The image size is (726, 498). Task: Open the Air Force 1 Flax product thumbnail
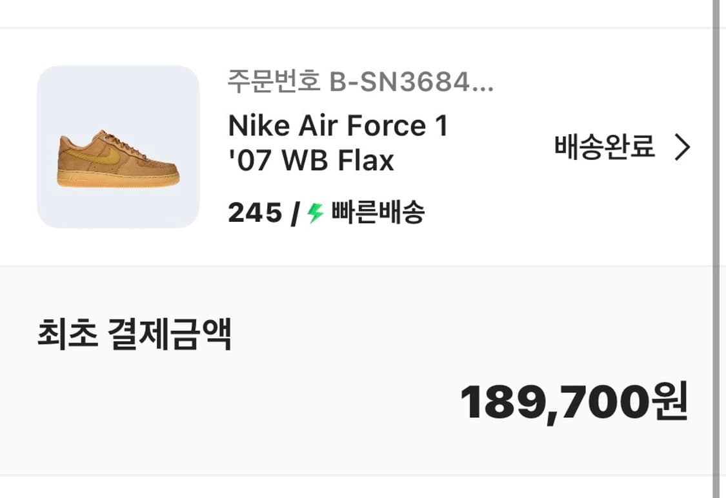[x=118, y=147]
